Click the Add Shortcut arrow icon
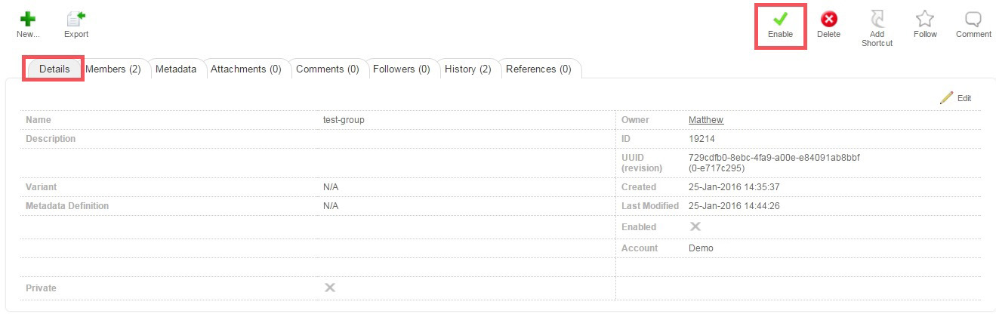996x317 pixels. click(877, 20)
